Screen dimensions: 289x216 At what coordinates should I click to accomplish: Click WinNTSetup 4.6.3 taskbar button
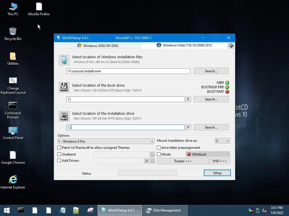click(120, 210)
